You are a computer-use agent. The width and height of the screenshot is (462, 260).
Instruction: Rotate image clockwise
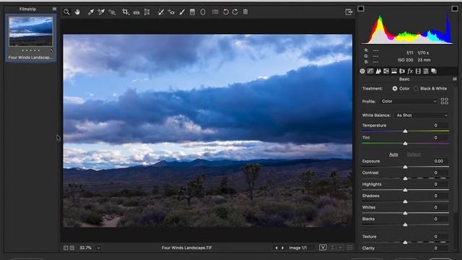point(235,12)
